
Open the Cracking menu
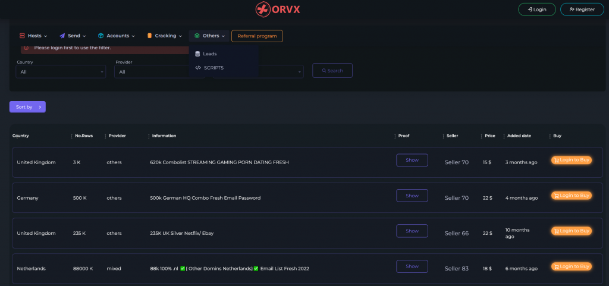(x=165, y=36)
